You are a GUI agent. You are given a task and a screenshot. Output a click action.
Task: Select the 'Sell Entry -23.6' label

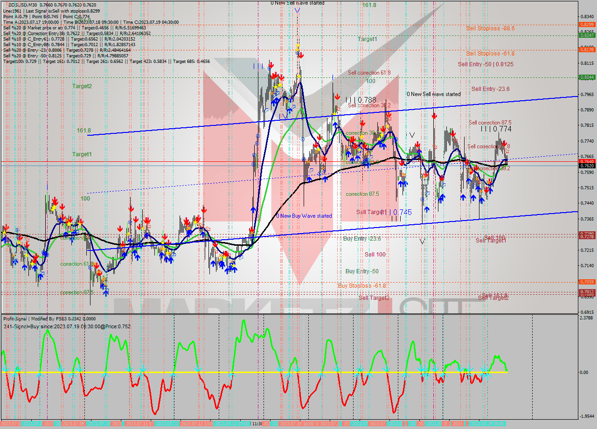[490, 89]
